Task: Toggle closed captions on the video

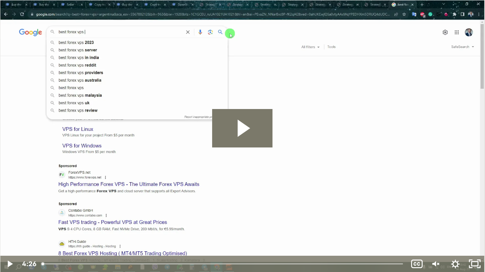Action: point(417,264)
